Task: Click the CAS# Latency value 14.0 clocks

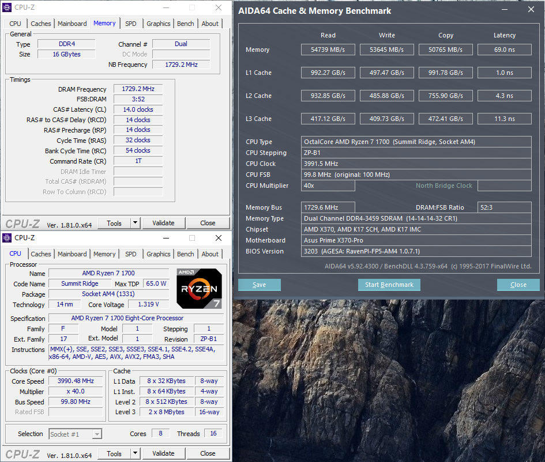Action: [138, 109]
